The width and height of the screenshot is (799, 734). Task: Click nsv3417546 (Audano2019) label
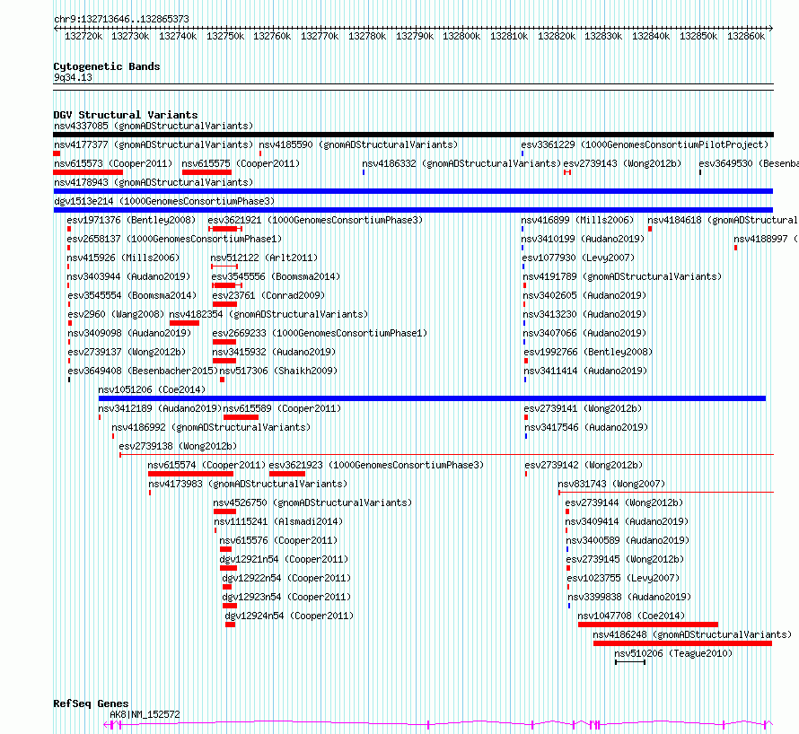(586, 427)
